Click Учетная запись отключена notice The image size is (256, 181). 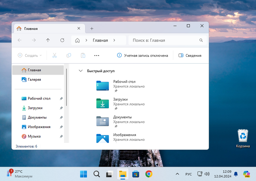click(x=142, y=56)
